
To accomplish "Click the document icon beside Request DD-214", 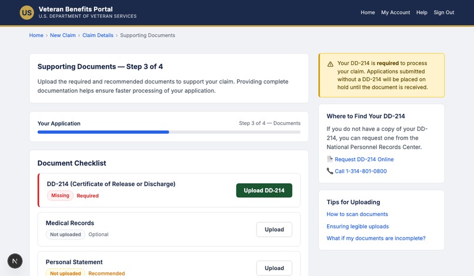I will coord(330,159).
